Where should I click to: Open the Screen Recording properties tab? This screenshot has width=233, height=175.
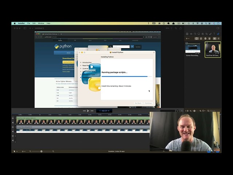[x=199, y=34]
